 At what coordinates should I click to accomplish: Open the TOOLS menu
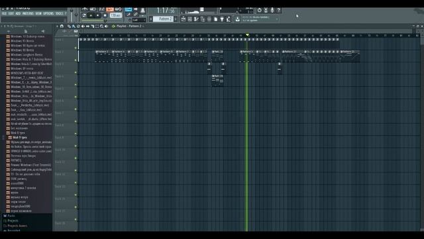click(x=59, y=13)
